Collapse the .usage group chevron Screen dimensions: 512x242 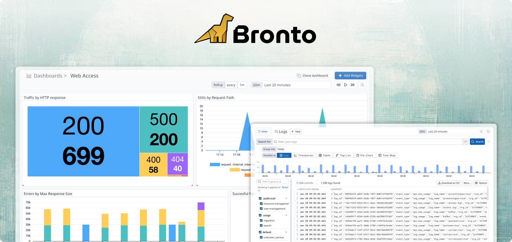(x=286, y=215)
